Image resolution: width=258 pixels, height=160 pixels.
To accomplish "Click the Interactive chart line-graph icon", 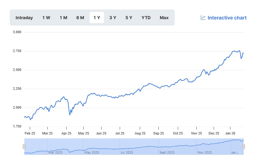I will (203, 18).
